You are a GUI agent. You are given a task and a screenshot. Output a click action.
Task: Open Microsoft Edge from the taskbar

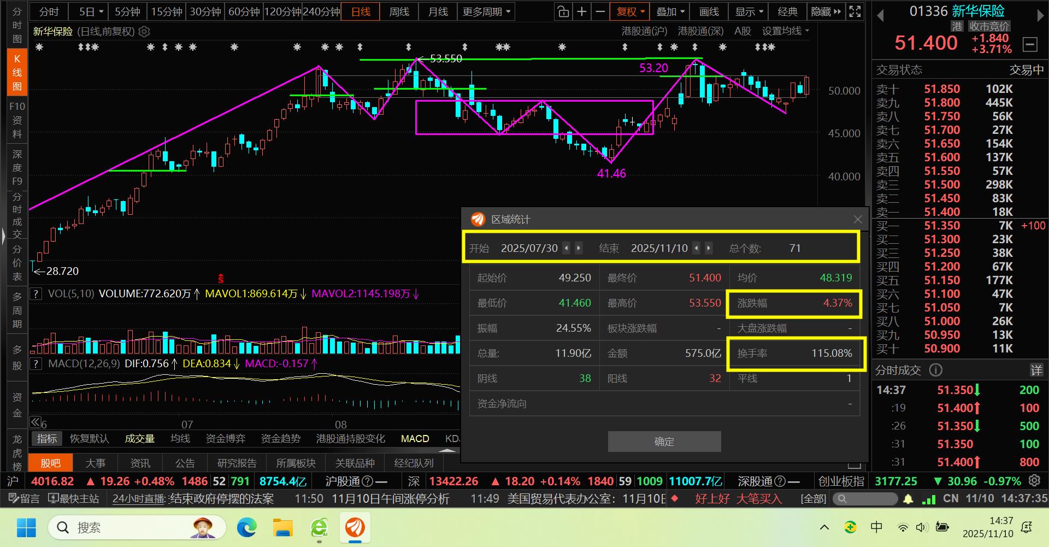click(x=247, y=527)
